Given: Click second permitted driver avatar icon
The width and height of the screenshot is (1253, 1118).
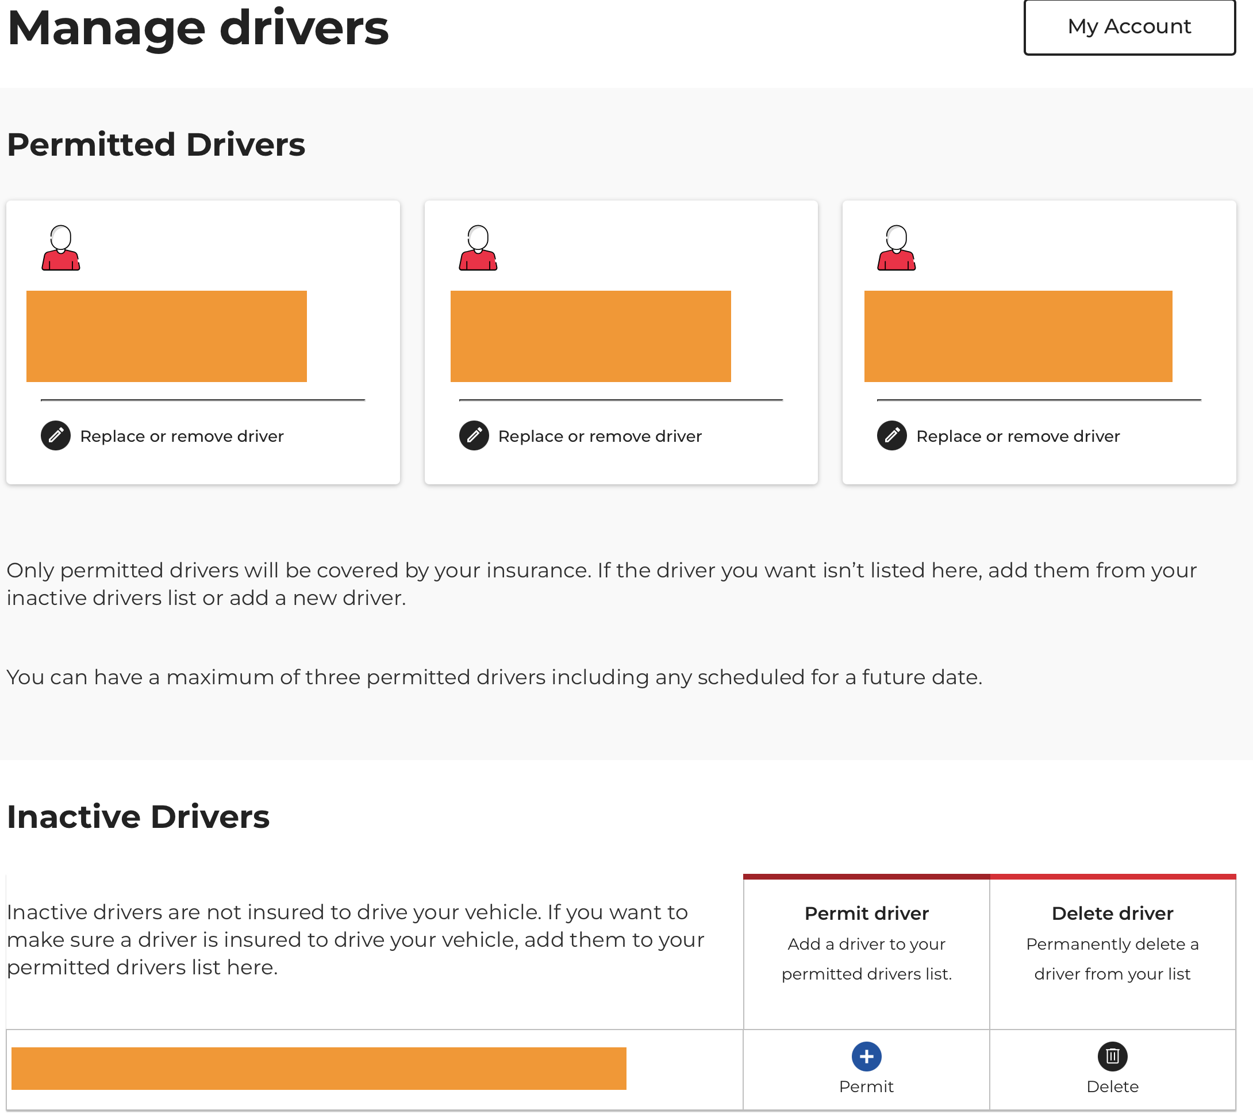Looking at the screenshot, I should (478, 248).
